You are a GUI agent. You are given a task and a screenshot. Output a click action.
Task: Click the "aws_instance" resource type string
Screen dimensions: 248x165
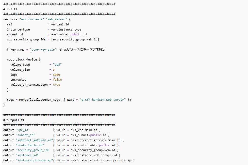click(x=32, y=19)
